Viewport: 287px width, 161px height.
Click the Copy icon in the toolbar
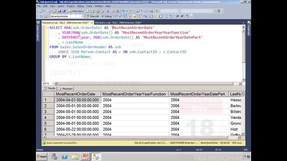[x=113, y=11]
